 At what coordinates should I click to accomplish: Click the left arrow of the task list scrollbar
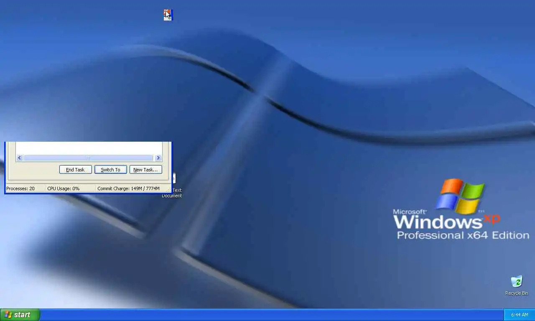point(19,158)
